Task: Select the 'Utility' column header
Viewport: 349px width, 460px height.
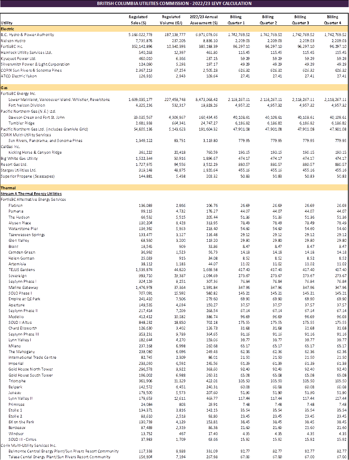Action: (6, 23)
